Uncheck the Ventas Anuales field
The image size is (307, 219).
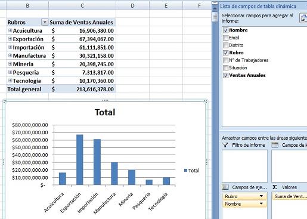coord(225,75)
